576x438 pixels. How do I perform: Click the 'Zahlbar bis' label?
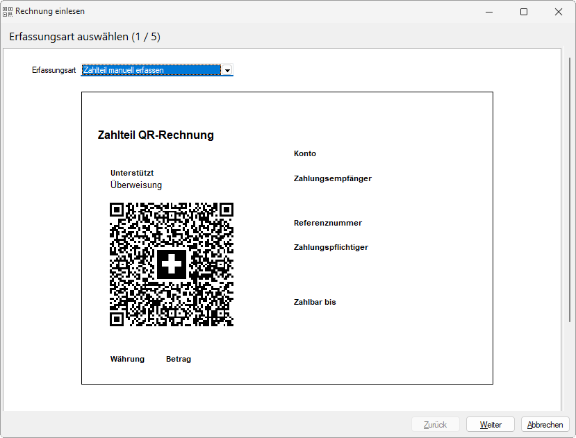pos(315,303)
